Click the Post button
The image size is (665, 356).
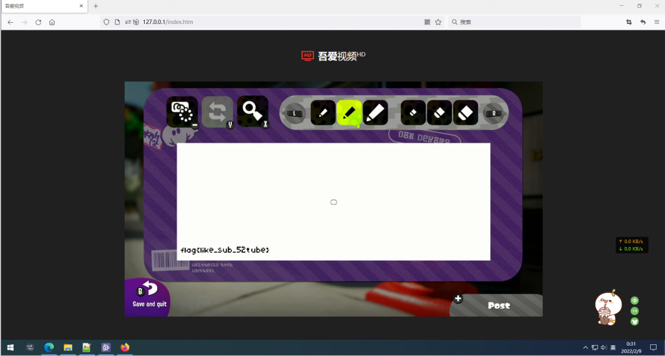(x=498, y=305)
